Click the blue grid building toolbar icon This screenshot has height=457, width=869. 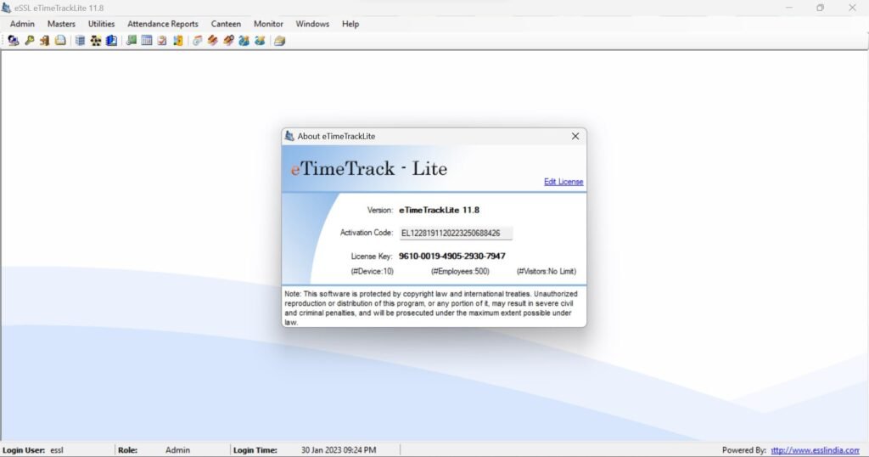point(81,41)
